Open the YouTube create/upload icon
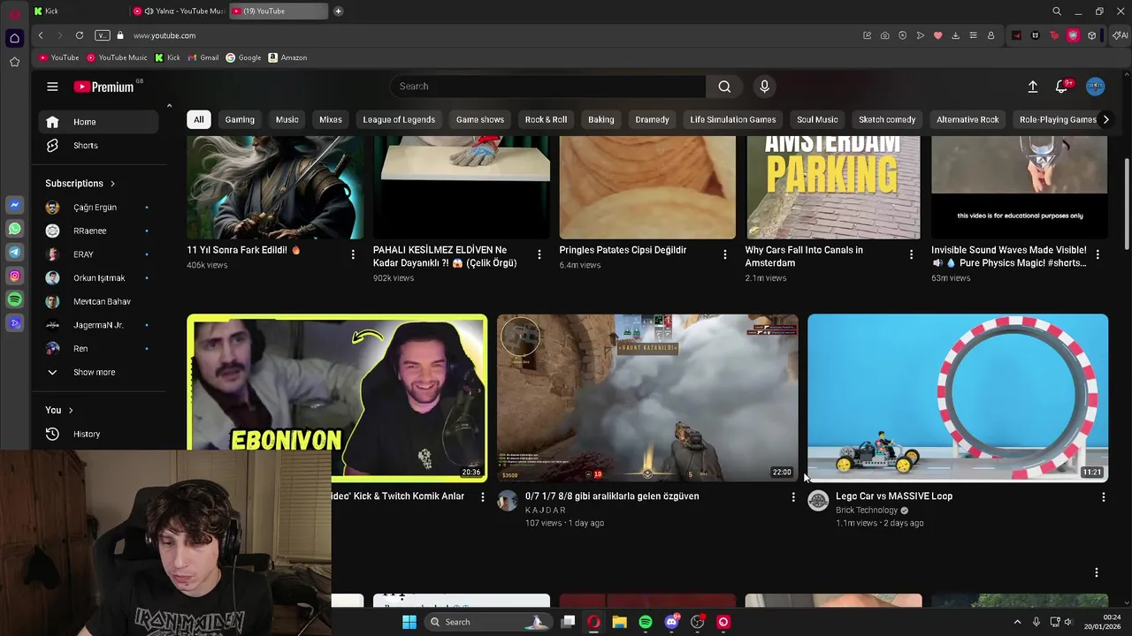Viewport: 1132px width, 636px height. pyautogui.click(x=1032, y=87)
